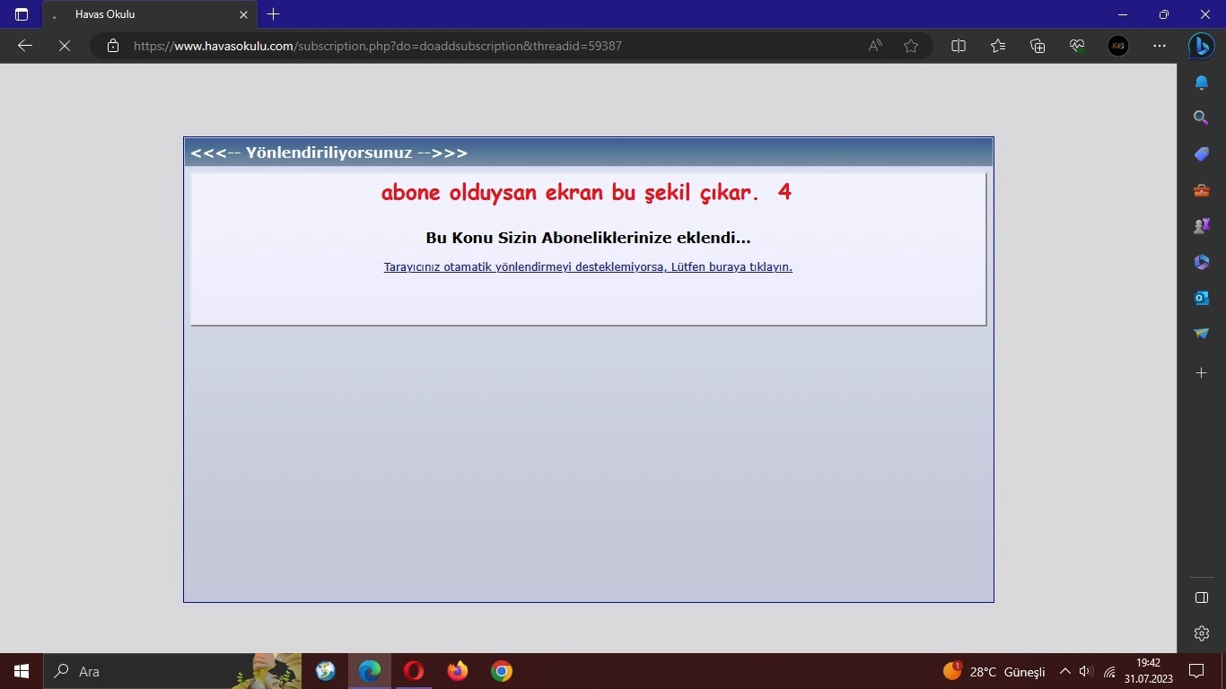Open Browser essentials heart icon
The width and height of the screenshot is (1226, 689).
[1077, 46]
